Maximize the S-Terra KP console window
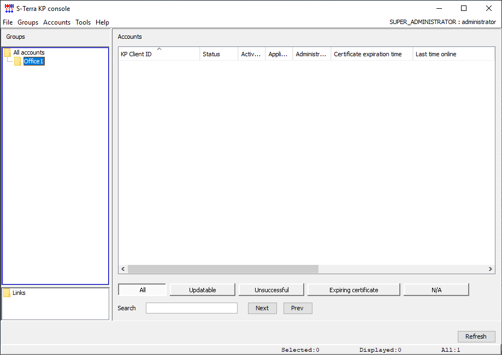This screenshot has height=355, width=502. [x=464, y=8]
